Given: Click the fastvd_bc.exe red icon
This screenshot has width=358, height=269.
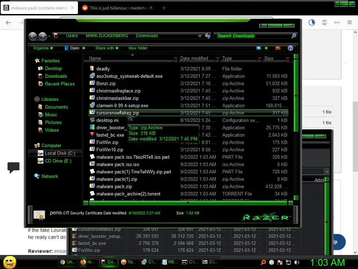Looking at the screenshot, I should point(92,135).
